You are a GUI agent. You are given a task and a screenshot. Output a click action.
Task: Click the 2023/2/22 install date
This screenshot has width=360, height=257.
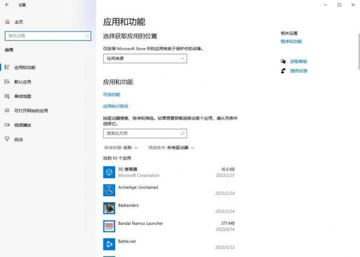(225, 247)
